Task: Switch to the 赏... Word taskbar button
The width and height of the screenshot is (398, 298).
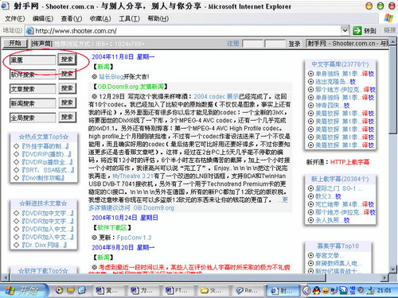Action: pos(109,291)
